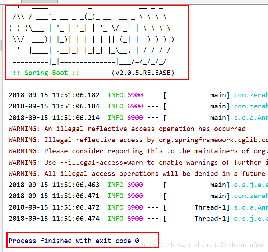Click the process ID '6900' on the 11:51:06.471 line

135,196
